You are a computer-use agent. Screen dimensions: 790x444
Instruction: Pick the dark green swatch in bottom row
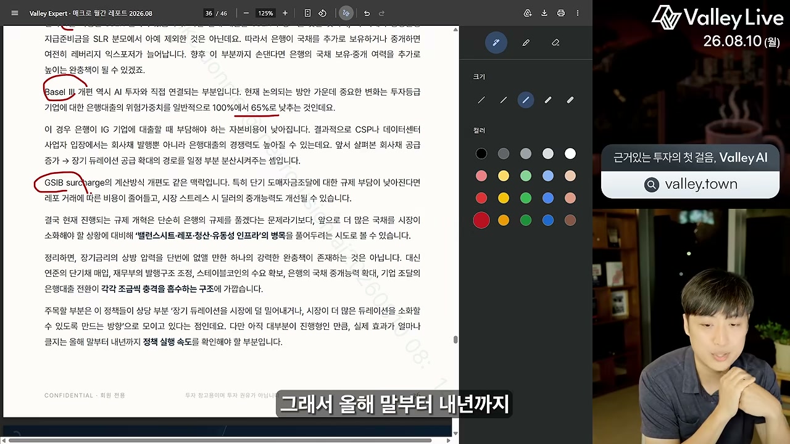[526, 220]
